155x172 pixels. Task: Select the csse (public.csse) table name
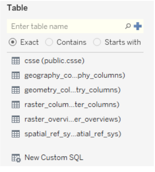click(x=54, y=61)
